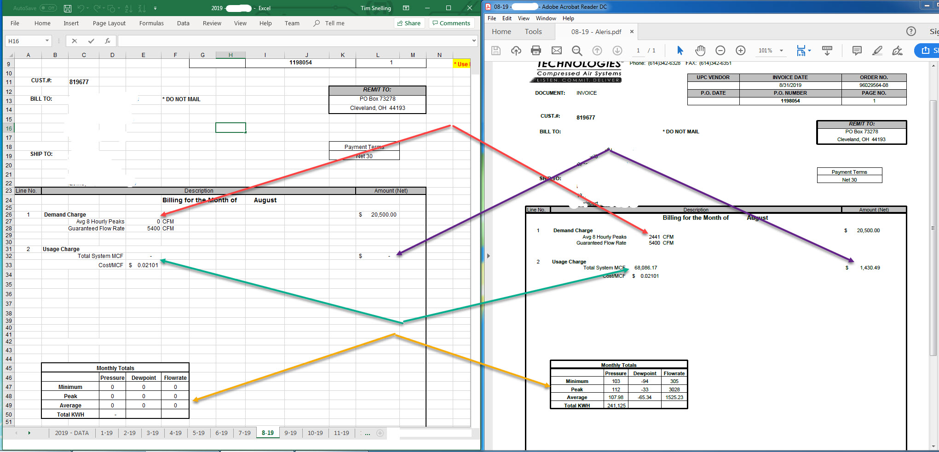Viewport: 939px width, 452px height.
Task: Switch to the 7-19 sheet tab
Action: (x=244, y=433)
